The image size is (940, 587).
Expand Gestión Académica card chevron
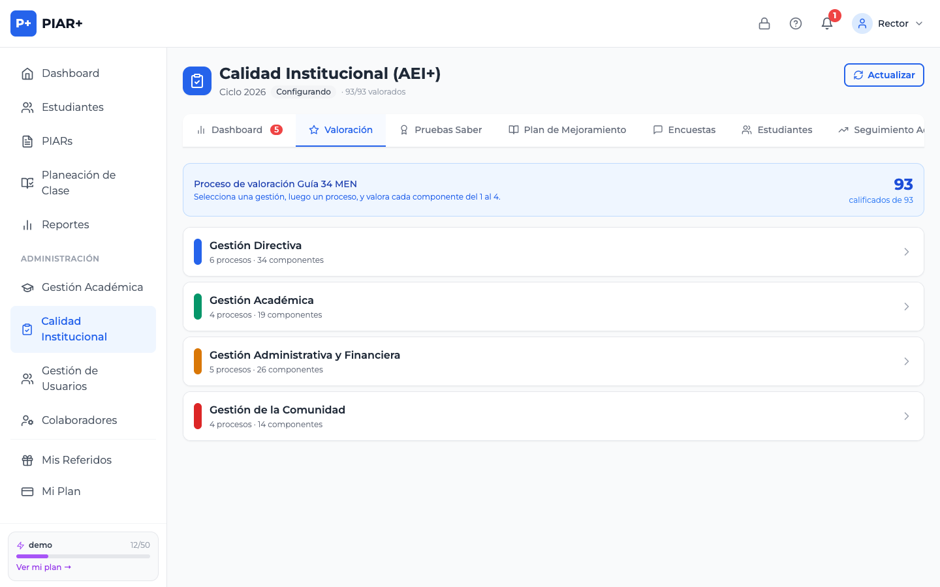tap(907, 307)
